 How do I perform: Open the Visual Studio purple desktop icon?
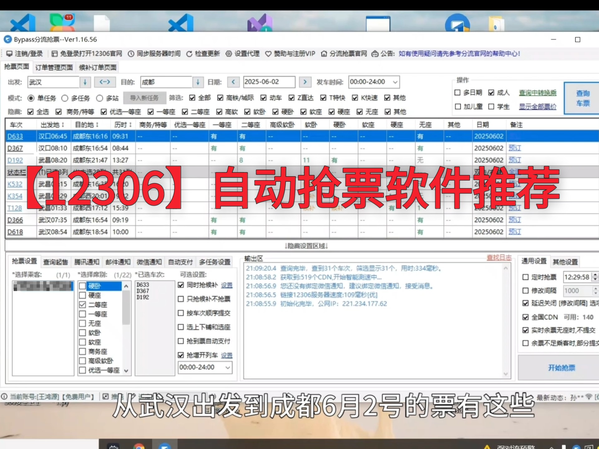260,23
